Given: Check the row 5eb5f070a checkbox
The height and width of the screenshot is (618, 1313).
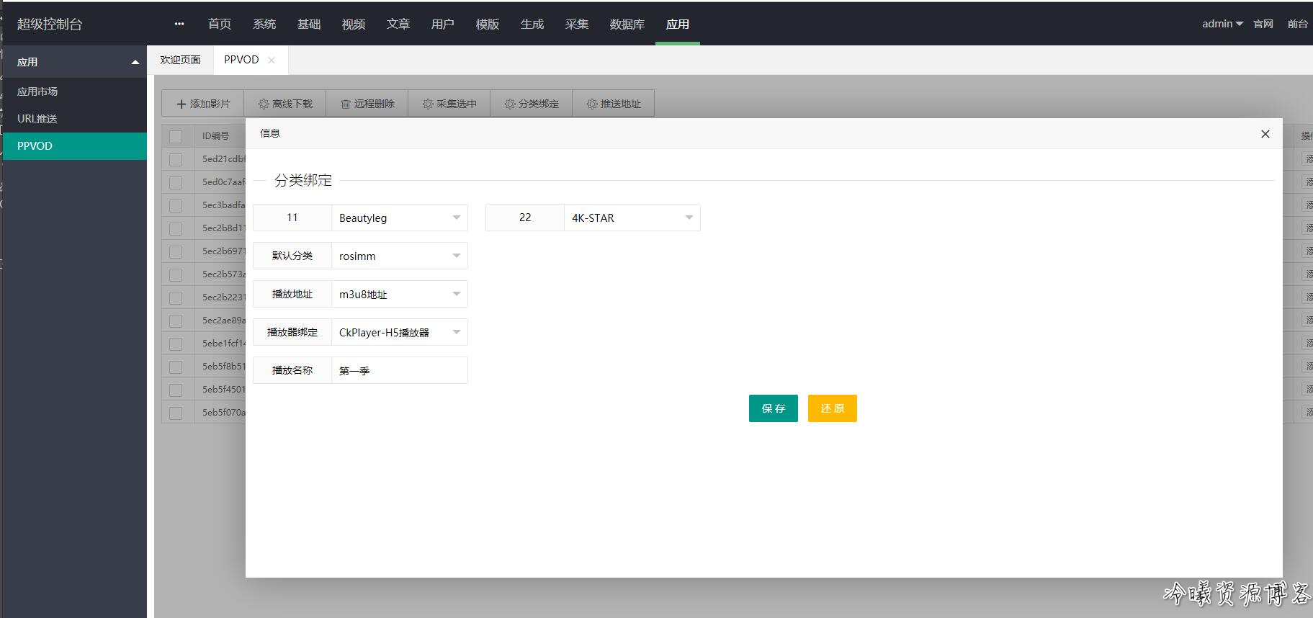Looking at the screenshot, I should pyautogui.click(x=176, y=413).
